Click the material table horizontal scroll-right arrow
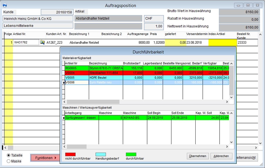This screenshot has width=265, height=168. pos(227,102)
